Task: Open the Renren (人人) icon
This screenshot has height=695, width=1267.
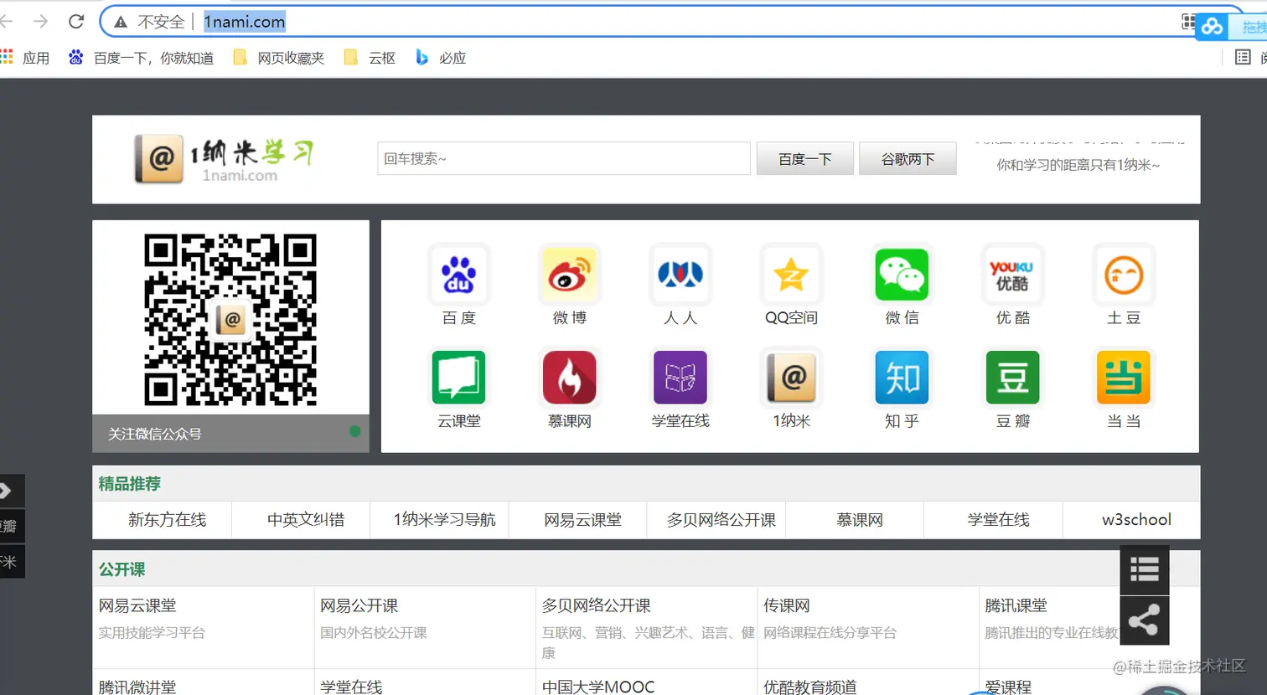Action: (680, 275)
